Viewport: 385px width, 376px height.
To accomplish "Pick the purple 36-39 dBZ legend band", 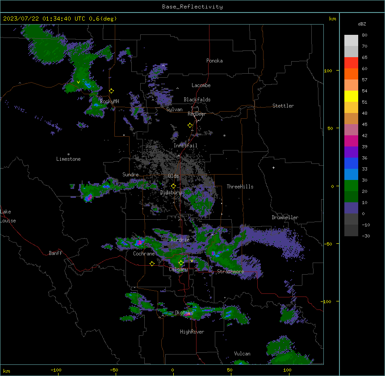I will 351,152.
